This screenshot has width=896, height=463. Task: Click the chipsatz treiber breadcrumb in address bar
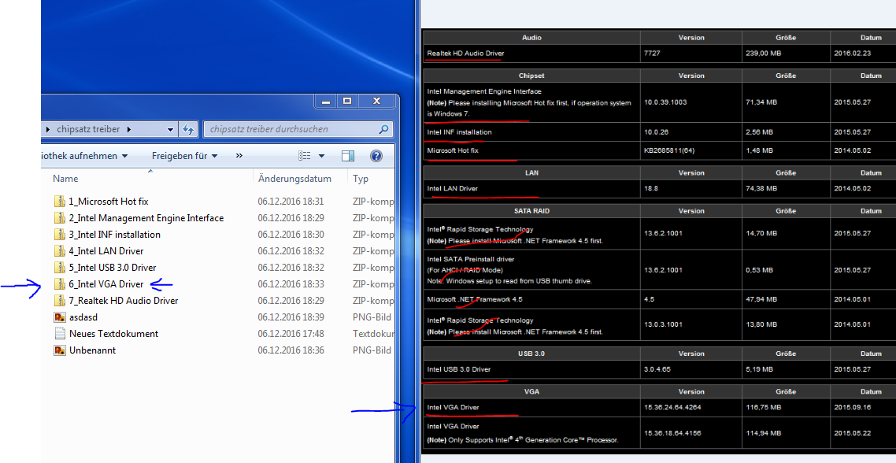pyautogui.click(x=88, y=129)
